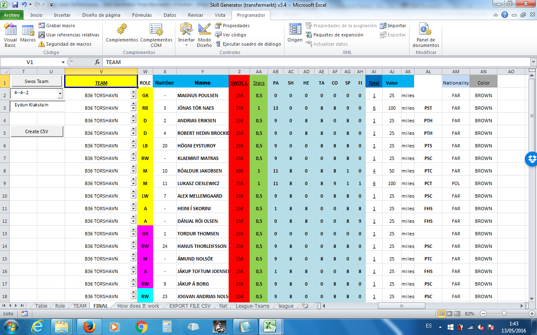Switch to Page Layout view in status bar

pyautogui.click(x=449, y=314)
